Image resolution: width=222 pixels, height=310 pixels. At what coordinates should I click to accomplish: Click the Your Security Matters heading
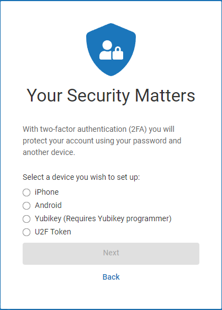click(x=111, y=95)
